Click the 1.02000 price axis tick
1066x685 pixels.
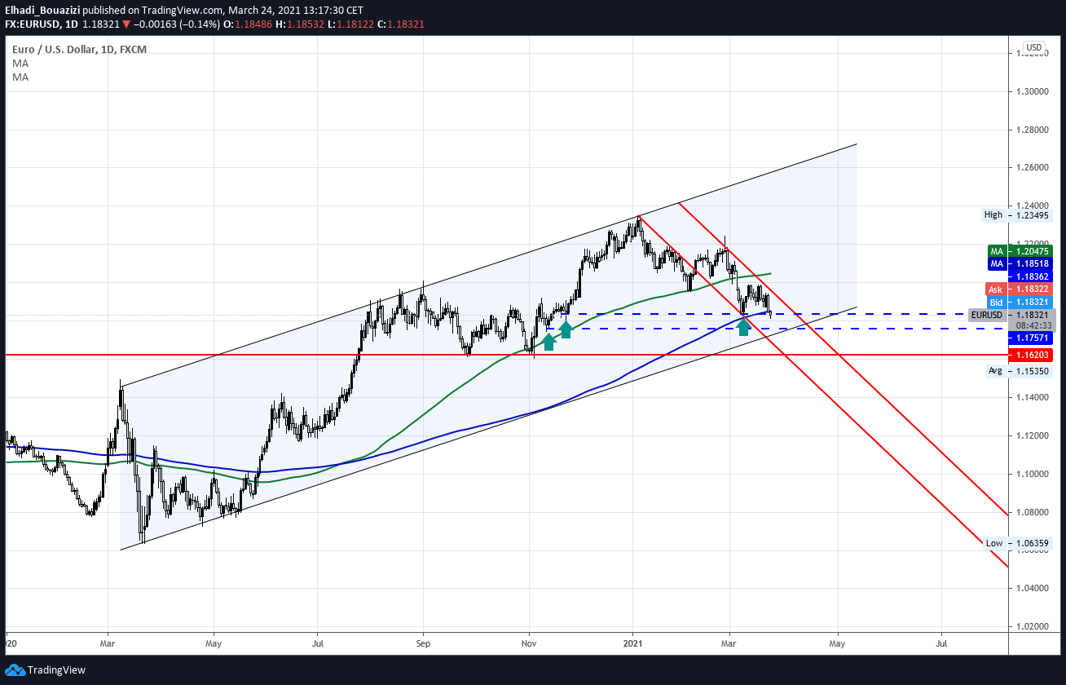(1033, 626)
